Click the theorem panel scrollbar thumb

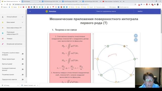[93, 60]
